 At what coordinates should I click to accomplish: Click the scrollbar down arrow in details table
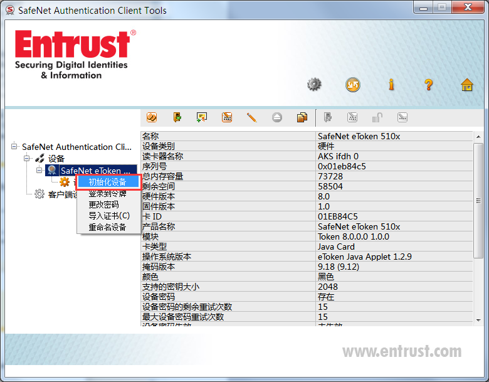coord(478,320)
